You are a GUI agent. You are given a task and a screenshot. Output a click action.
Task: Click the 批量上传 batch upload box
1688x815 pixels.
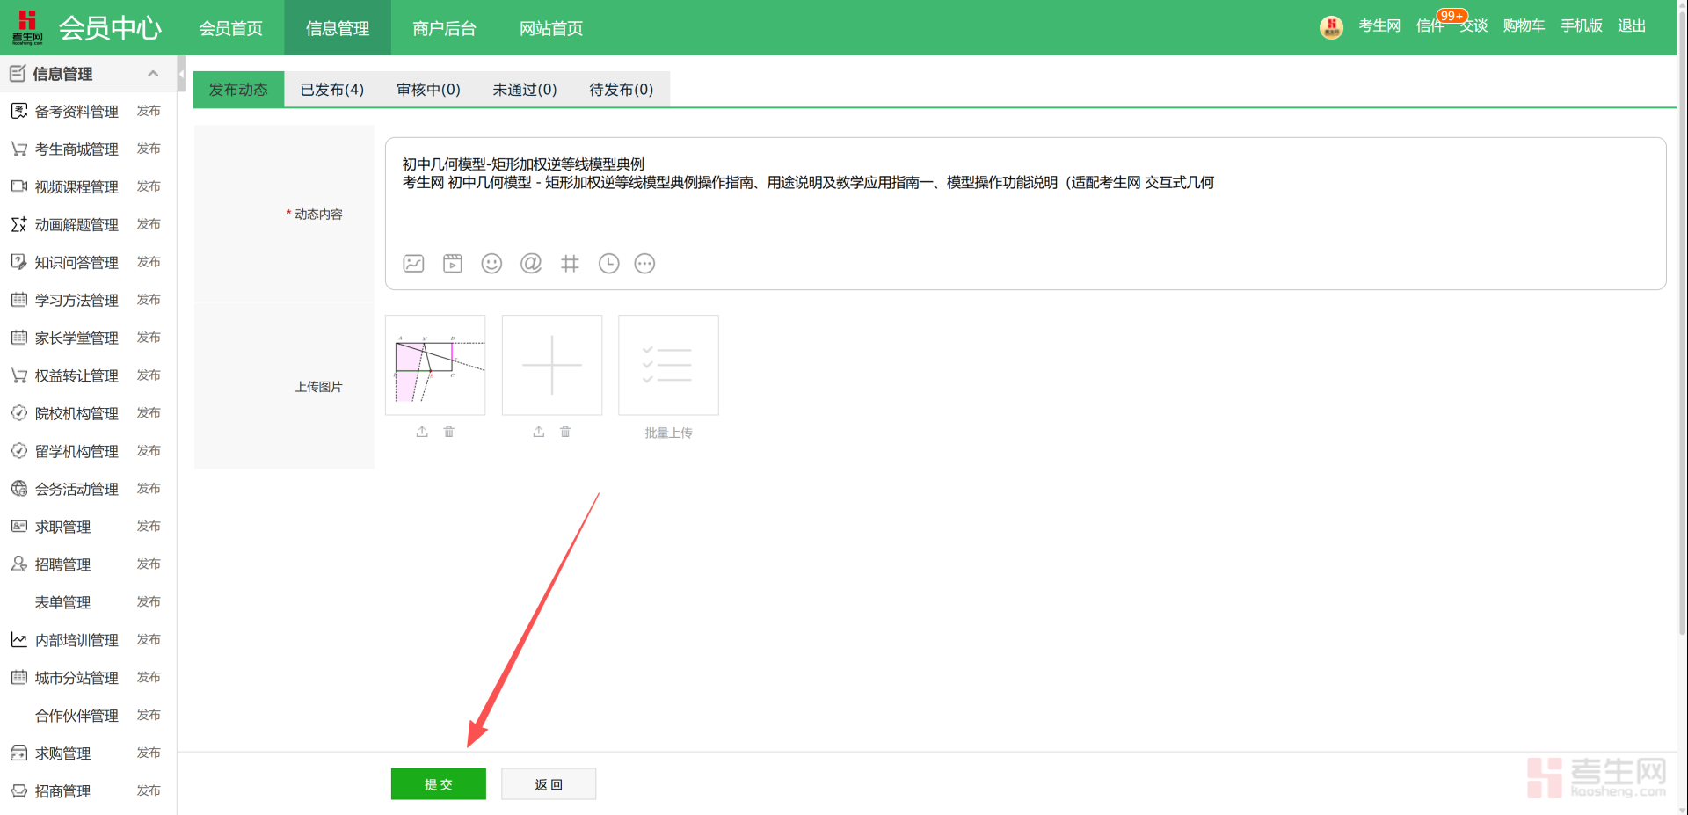coord(668,366)
